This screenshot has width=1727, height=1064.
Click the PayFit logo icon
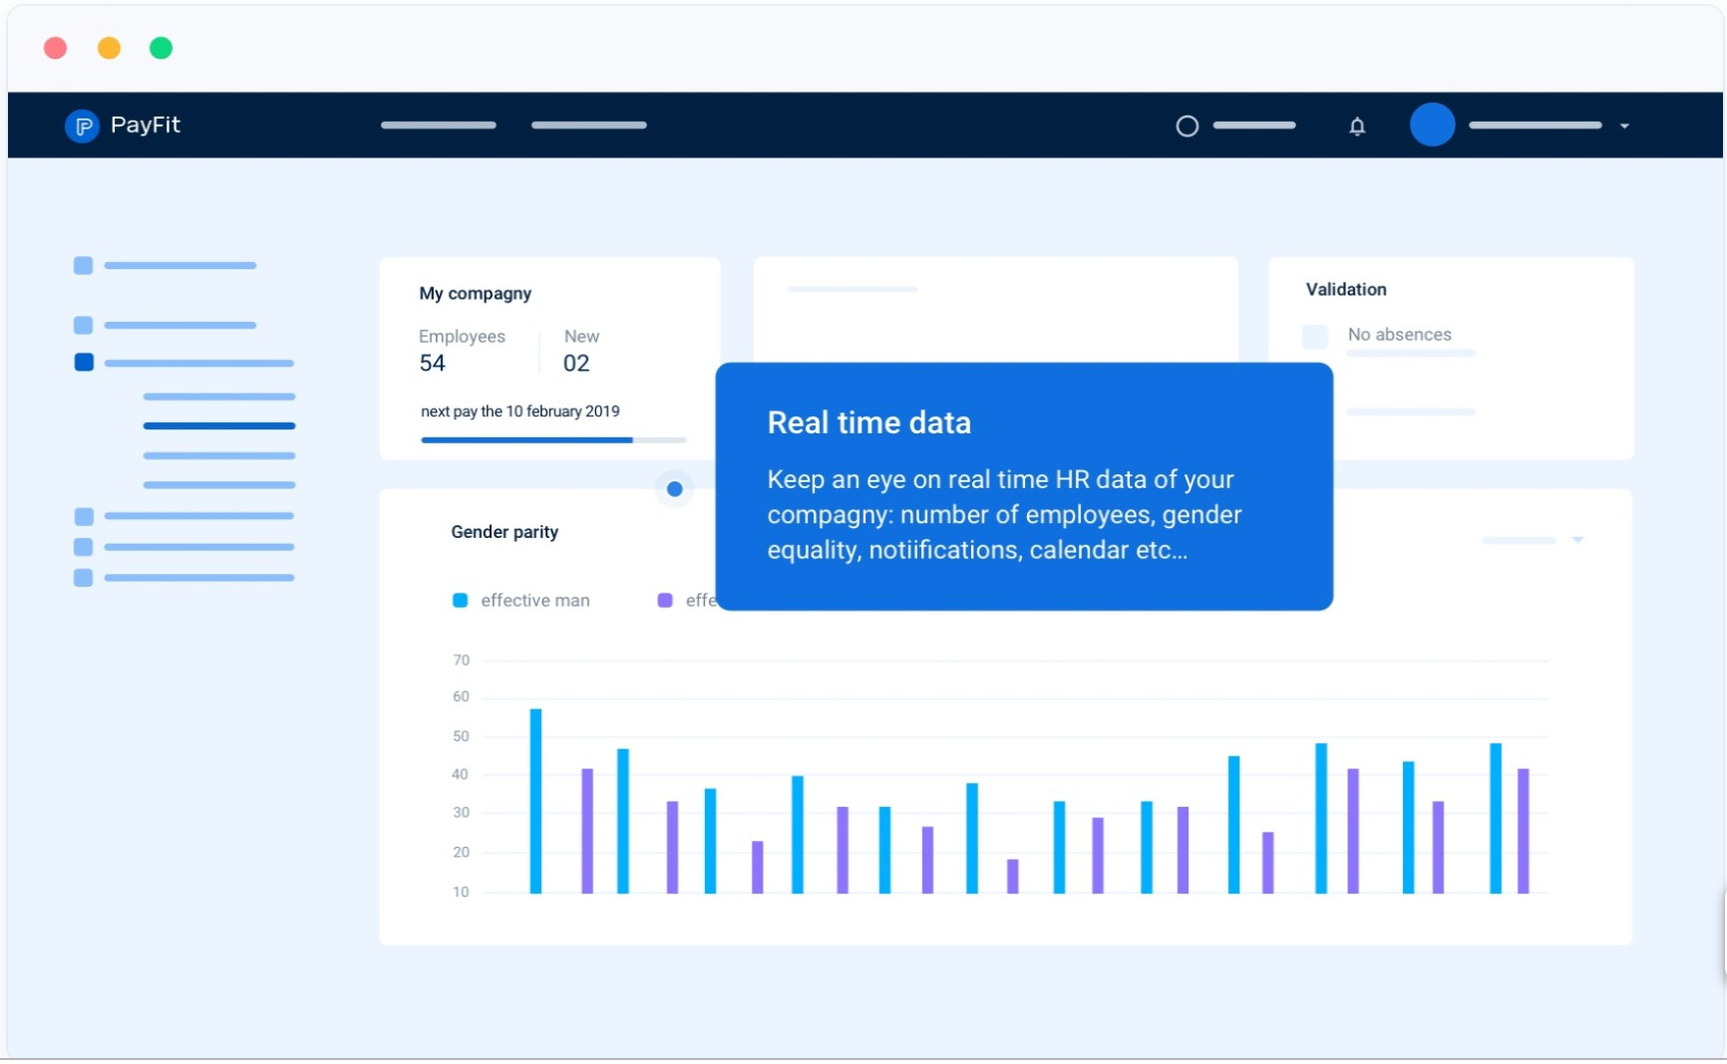pyautogui.click(x=82, y=126)
